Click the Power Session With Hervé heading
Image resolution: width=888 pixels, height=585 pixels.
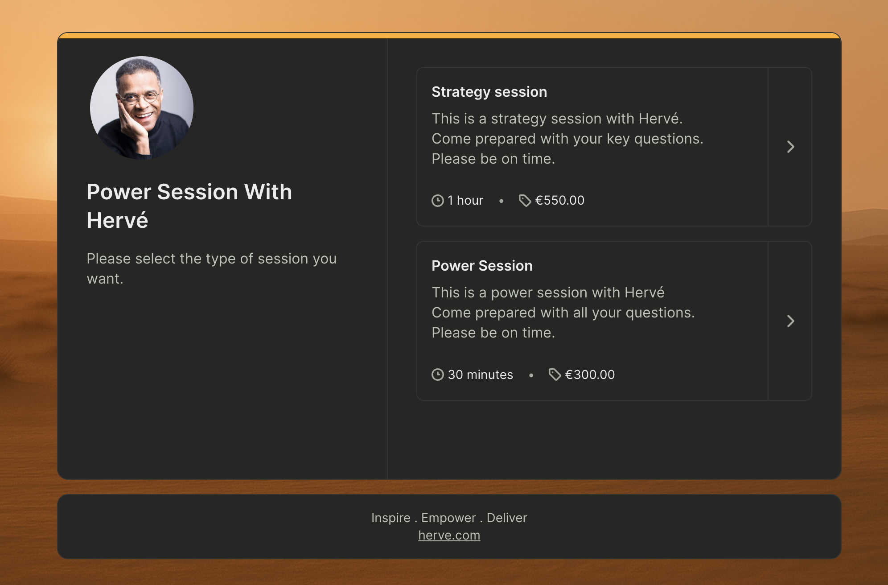click(x=189, y=206)
